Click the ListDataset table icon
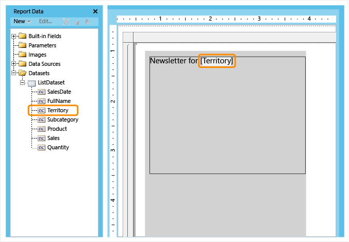This screenshot has width=349, height=242. (31, 83)
